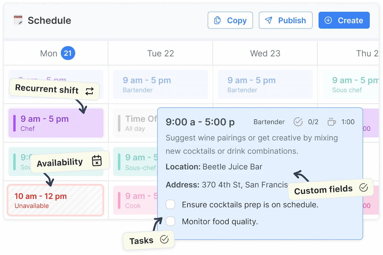Click the Publish button
The height and width of the screenshot is (255, 383).
(286, 20)
